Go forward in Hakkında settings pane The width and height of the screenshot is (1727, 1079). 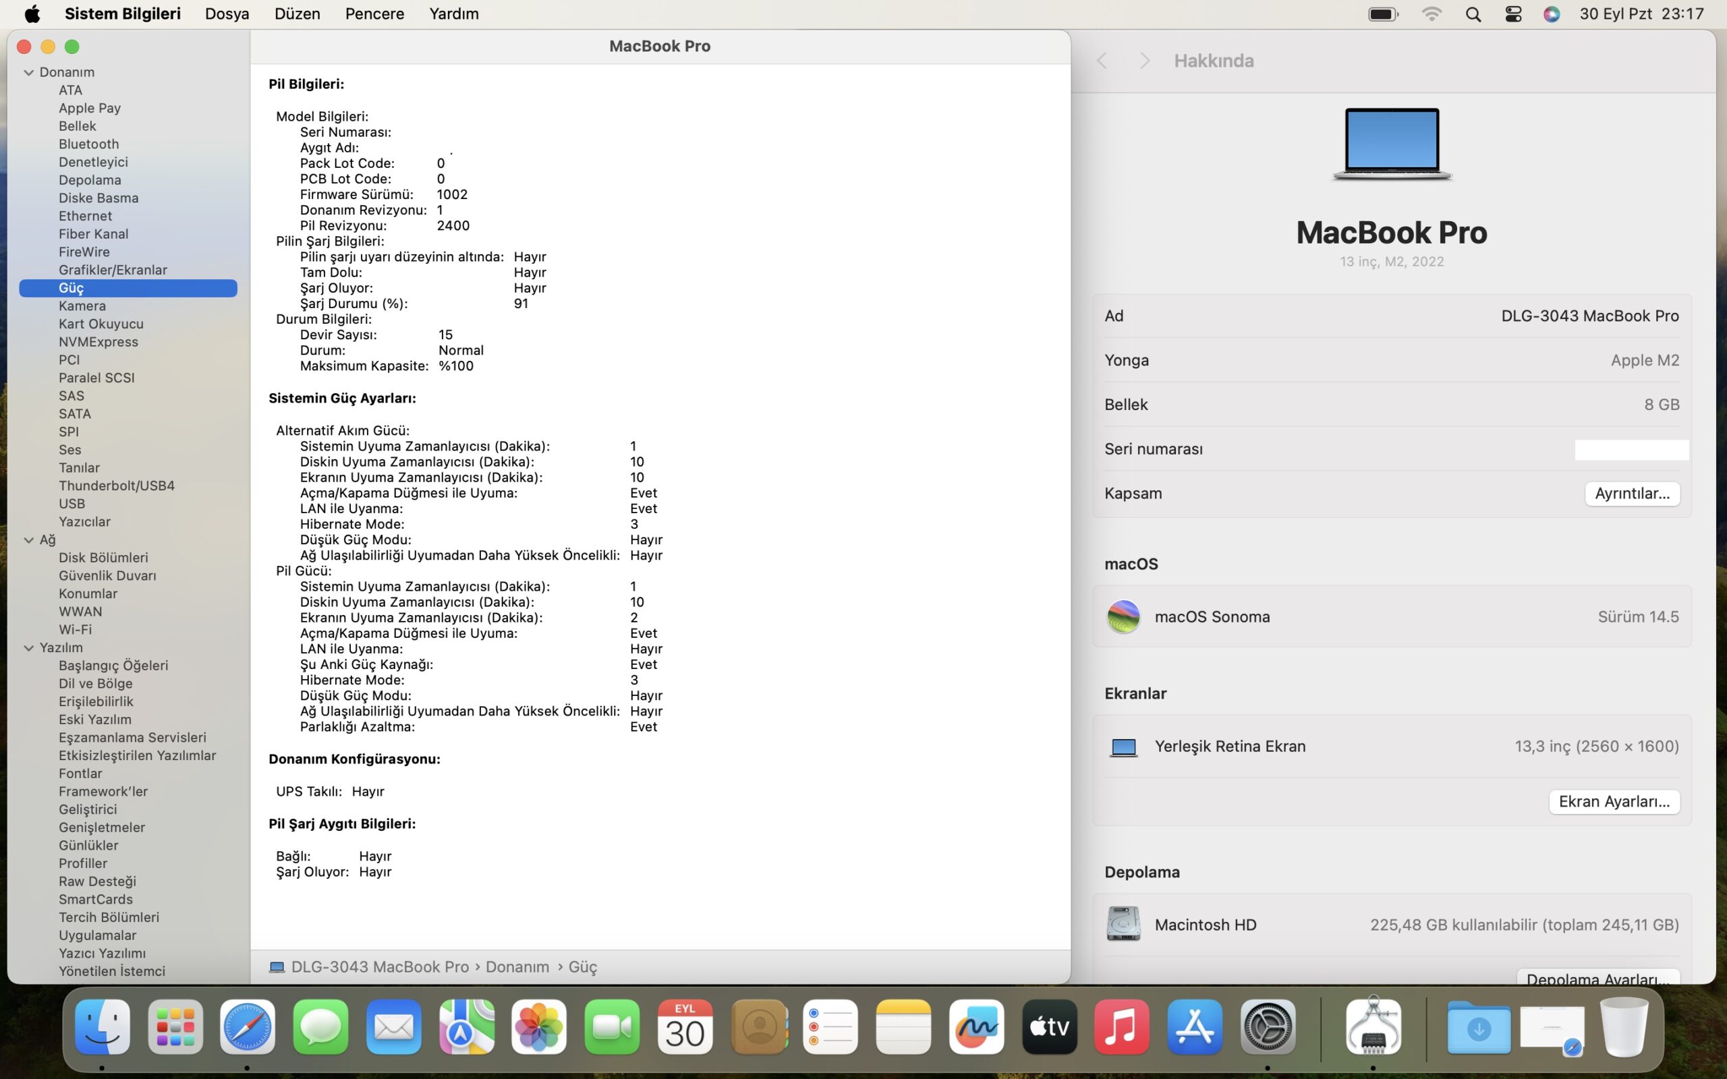pos(1145,61)
